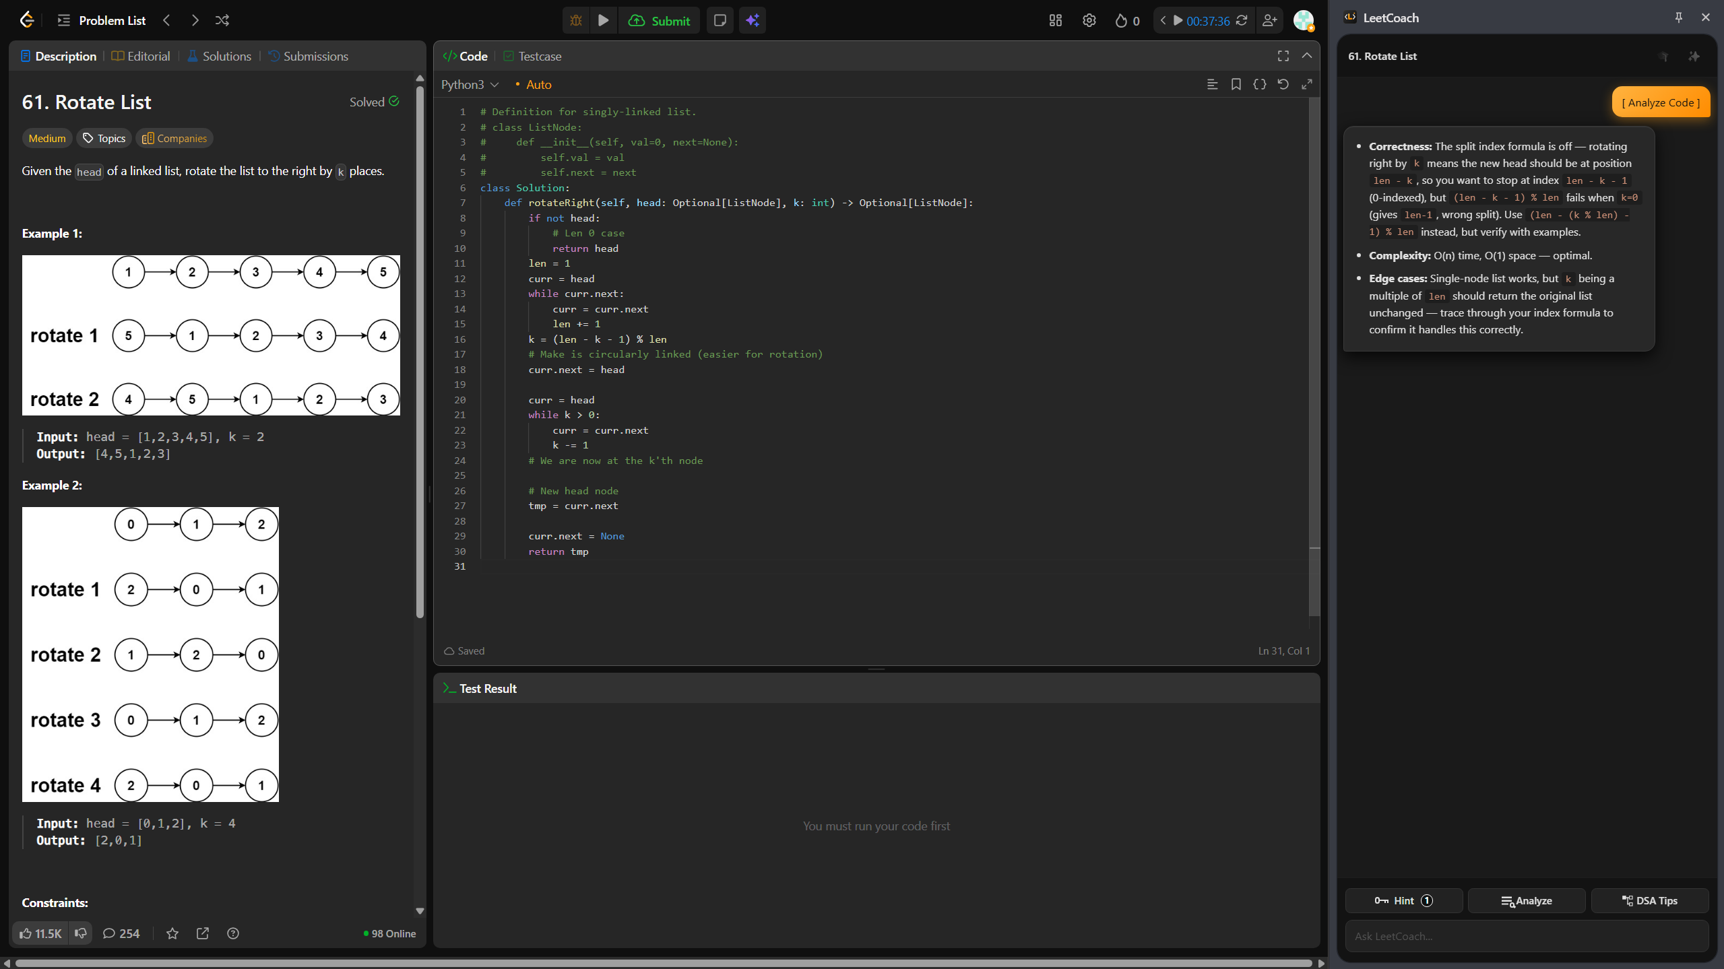Image resolution: width=1724 pixels, height=969 pixels.
Task: Reset code with the undo arrow icon
Action: coord(1283,84)
